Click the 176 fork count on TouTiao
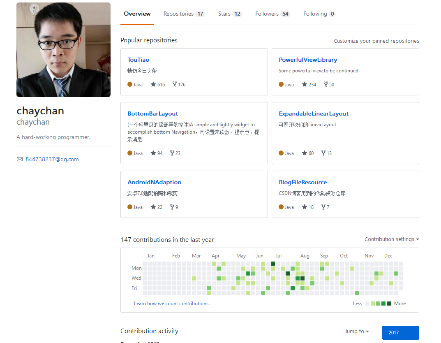Screen dimensions: 441x343 (x=182, y=84)
